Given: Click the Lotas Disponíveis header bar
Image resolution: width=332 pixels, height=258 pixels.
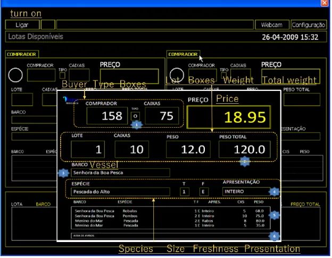Looking at the screenshot, I should pos(167,37).
